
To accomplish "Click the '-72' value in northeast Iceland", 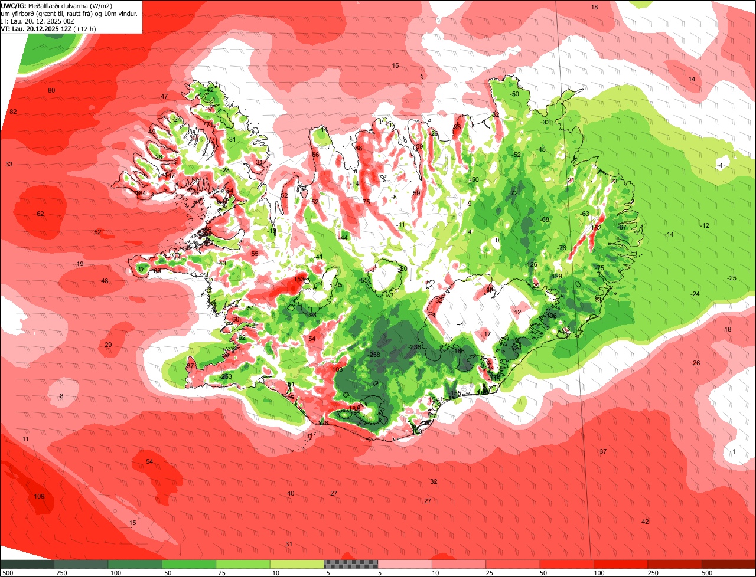I will pos(513,193).
